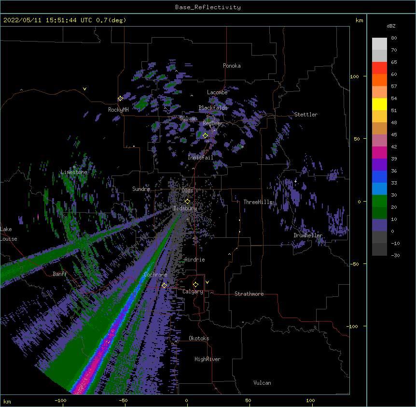
Task: Pick the slate purple 0-10 dBZ legend swatch
Action: pos(379,225)
